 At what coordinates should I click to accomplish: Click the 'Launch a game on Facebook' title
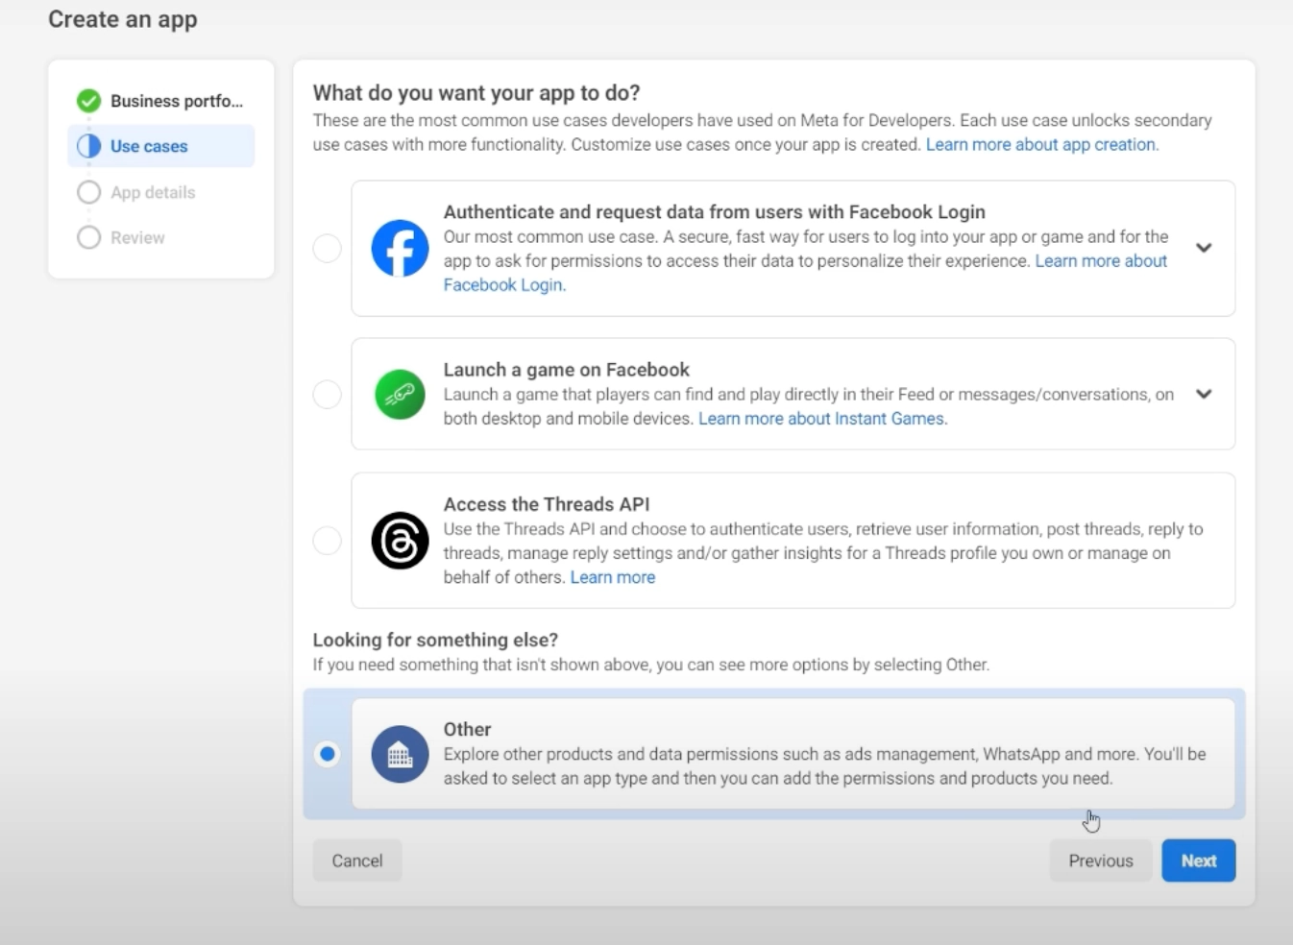click(x=566, y=370)
